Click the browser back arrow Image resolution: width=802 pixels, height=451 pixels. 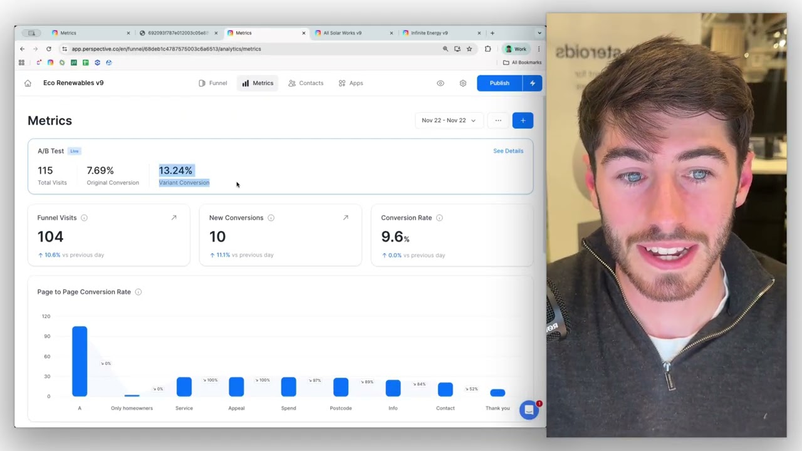pos(23,49)
